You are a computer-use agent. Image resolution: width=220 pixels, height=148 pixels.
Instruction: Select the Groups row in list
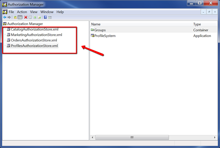tap(154, 30)
